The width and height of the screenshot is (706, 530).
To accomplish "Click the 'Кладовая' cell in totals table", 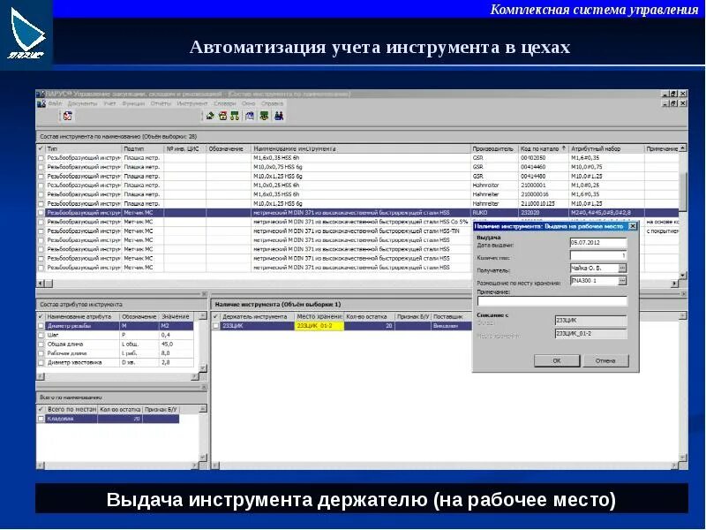I will coord(71,419).
